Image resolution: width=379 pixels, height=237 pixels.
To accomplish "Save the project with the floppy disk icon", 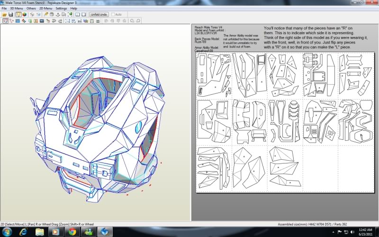I will tap(10, 15).
